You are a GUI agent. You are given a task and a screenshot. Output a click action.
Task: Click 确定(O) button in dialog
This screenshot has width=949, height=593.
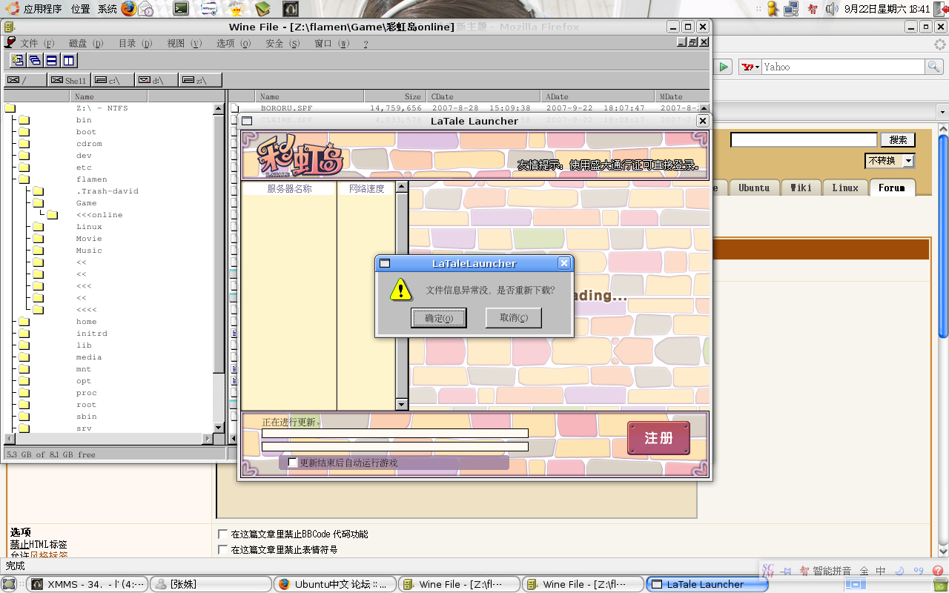coord(439,318)
